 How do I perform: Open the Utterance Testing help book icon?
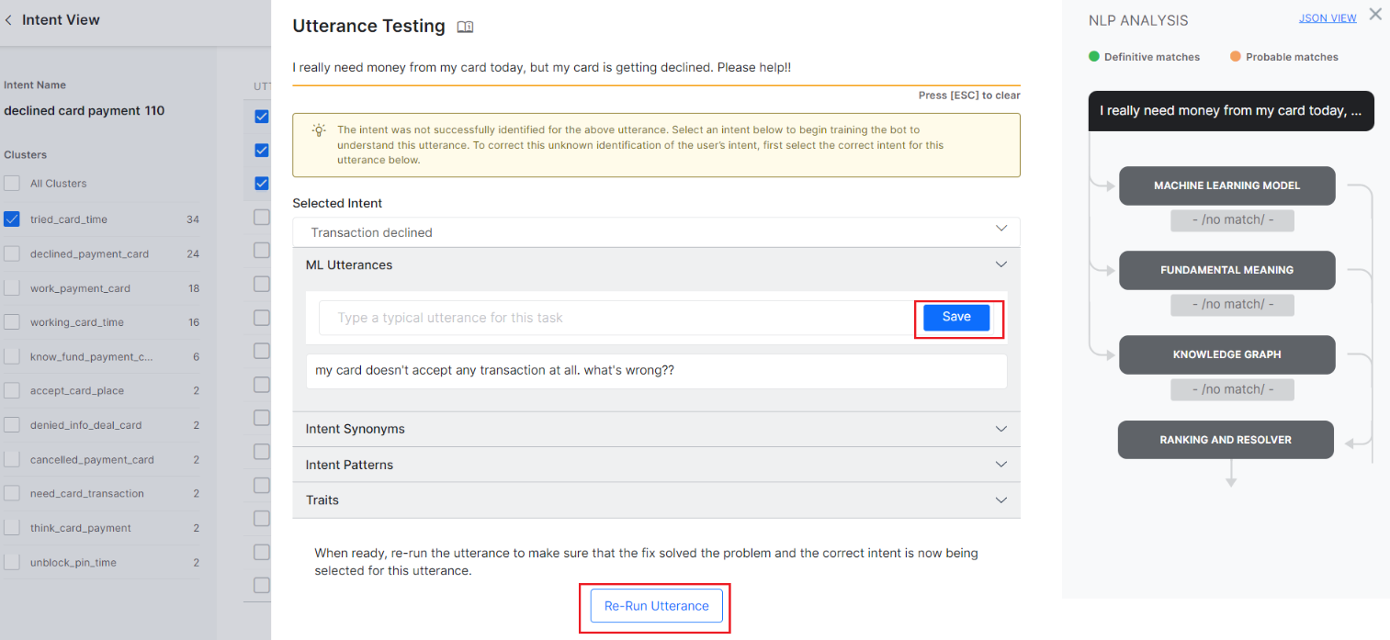[x=465, y=28]
